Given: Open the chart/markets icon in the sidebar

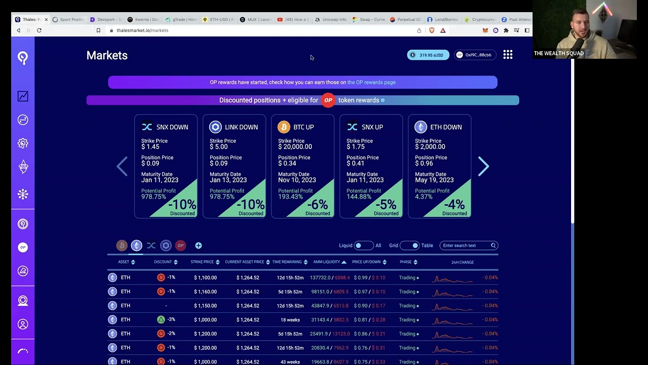Looking at the screenshot, I should click(23, 96).
